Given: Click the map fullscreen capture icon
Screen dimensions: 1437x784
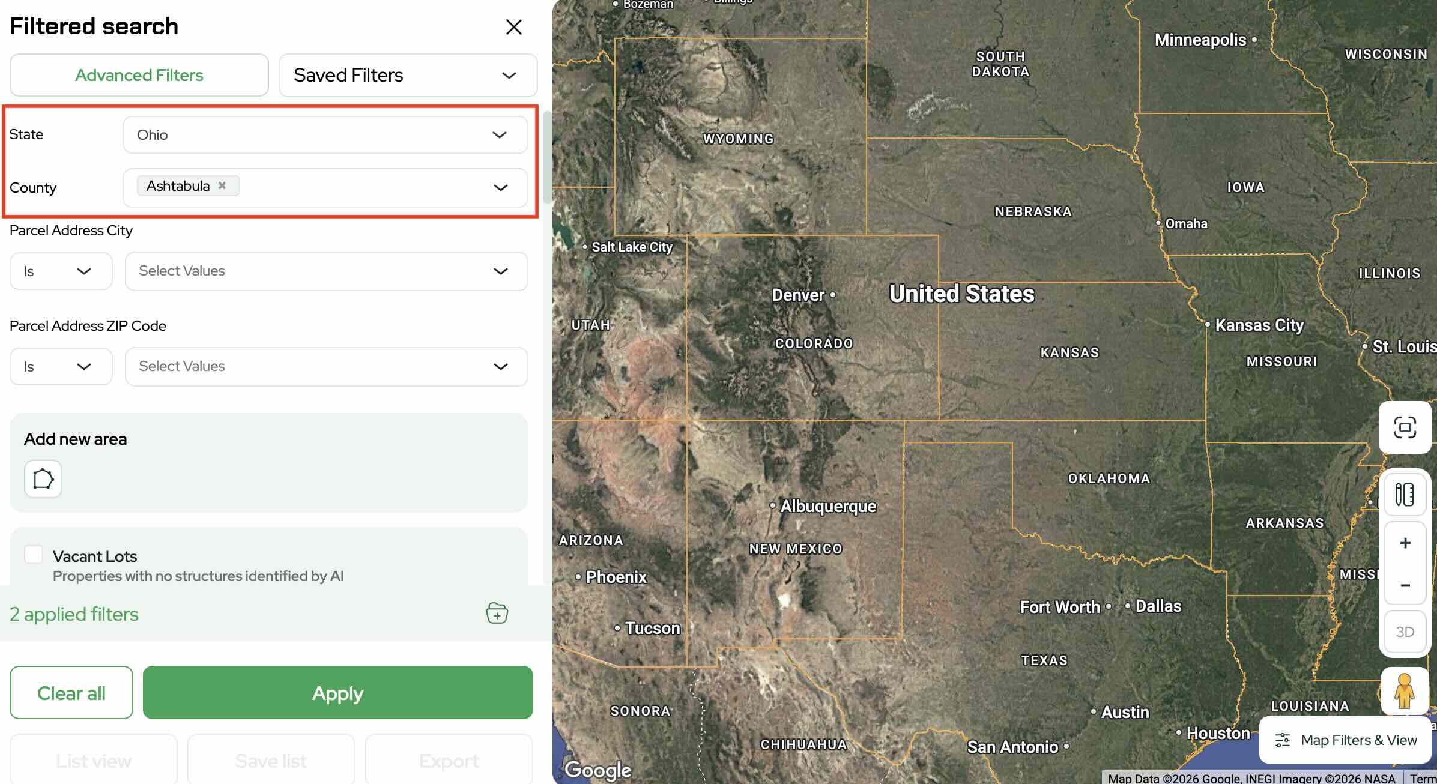Looking at the screenshot, I should pyautogui.click(x=1405, y=427).
